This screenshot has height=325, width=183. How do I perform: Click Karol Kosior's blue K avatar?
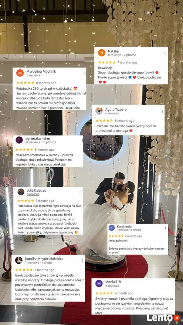click(112, 228)
